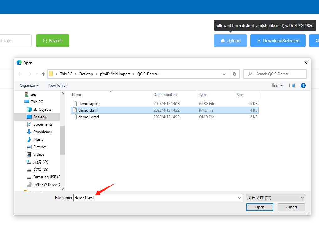This screenshot has height=230, width=319.
Task: Click the Help question mark icon
Action: point(303,86)
